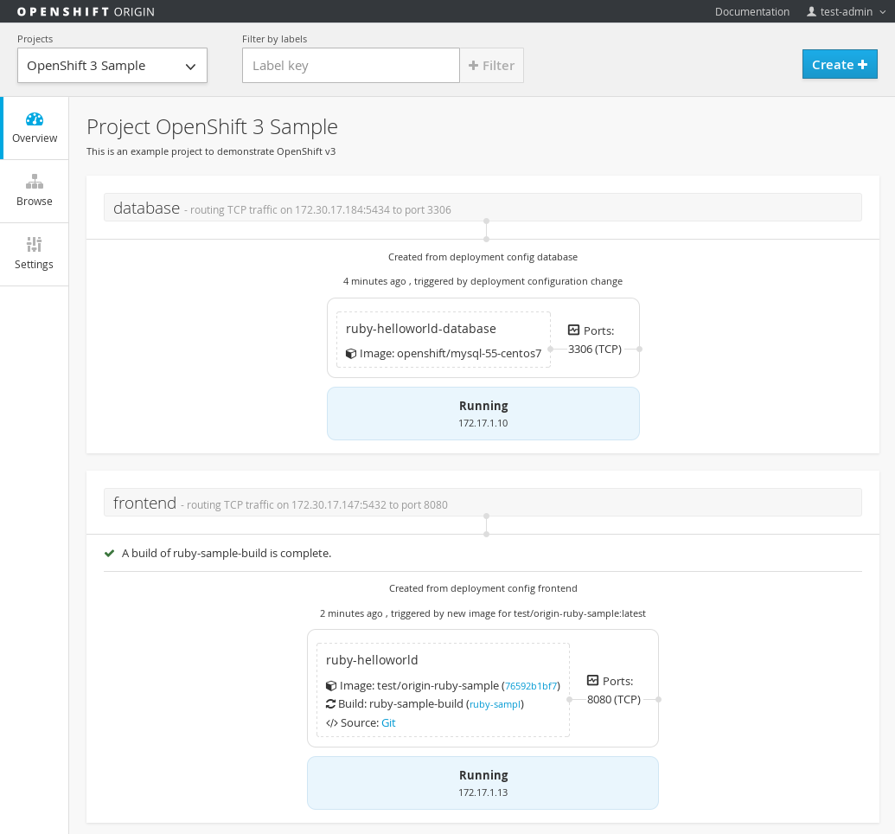Click the frontend service heading

(144, 503)
